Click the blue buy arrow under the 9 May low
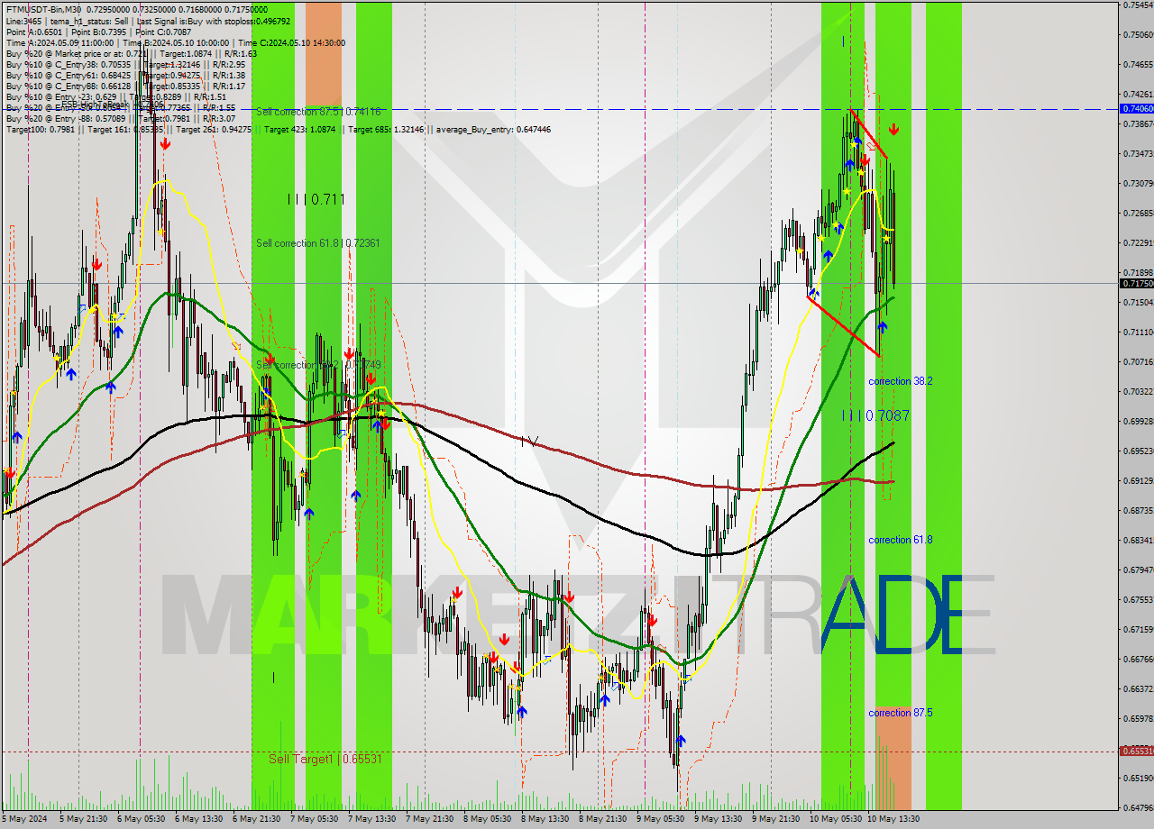 [681, 740]
